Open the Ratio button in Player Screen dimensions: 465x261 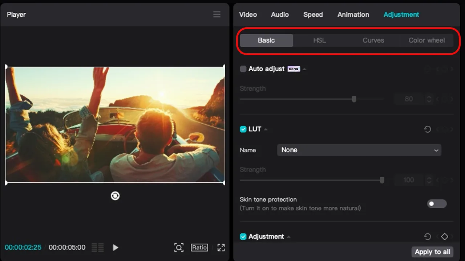(199, 248)
